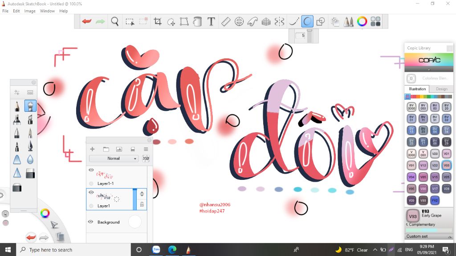Click the red Undo arrow in top toolbar
The height and width of the screenshot is (256, 456).
[87, 21]
